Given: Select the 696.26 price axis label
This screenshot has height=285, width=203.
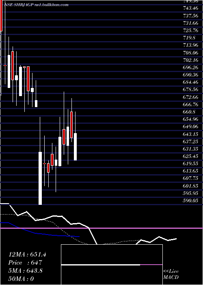Looking at the screenshot, I should pyautogui.click(x=190, y=68).
